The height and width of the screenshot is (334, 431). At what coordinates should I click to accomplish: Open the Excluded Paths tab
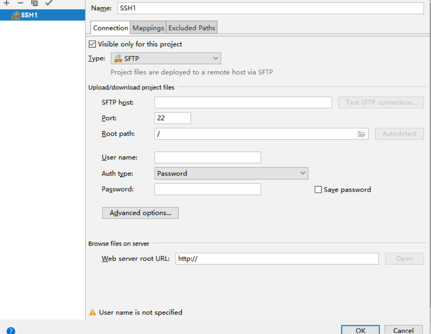click(x=191, y=28)
